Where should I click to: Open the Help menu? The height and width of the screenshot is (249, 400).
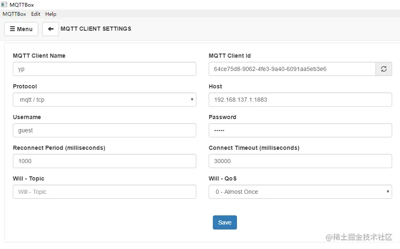[51, 14]
